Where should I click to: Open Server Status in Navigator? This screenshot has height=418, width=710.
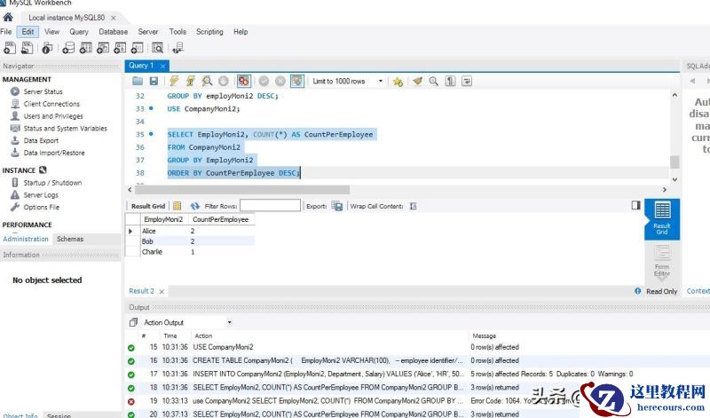pos(43,91)
